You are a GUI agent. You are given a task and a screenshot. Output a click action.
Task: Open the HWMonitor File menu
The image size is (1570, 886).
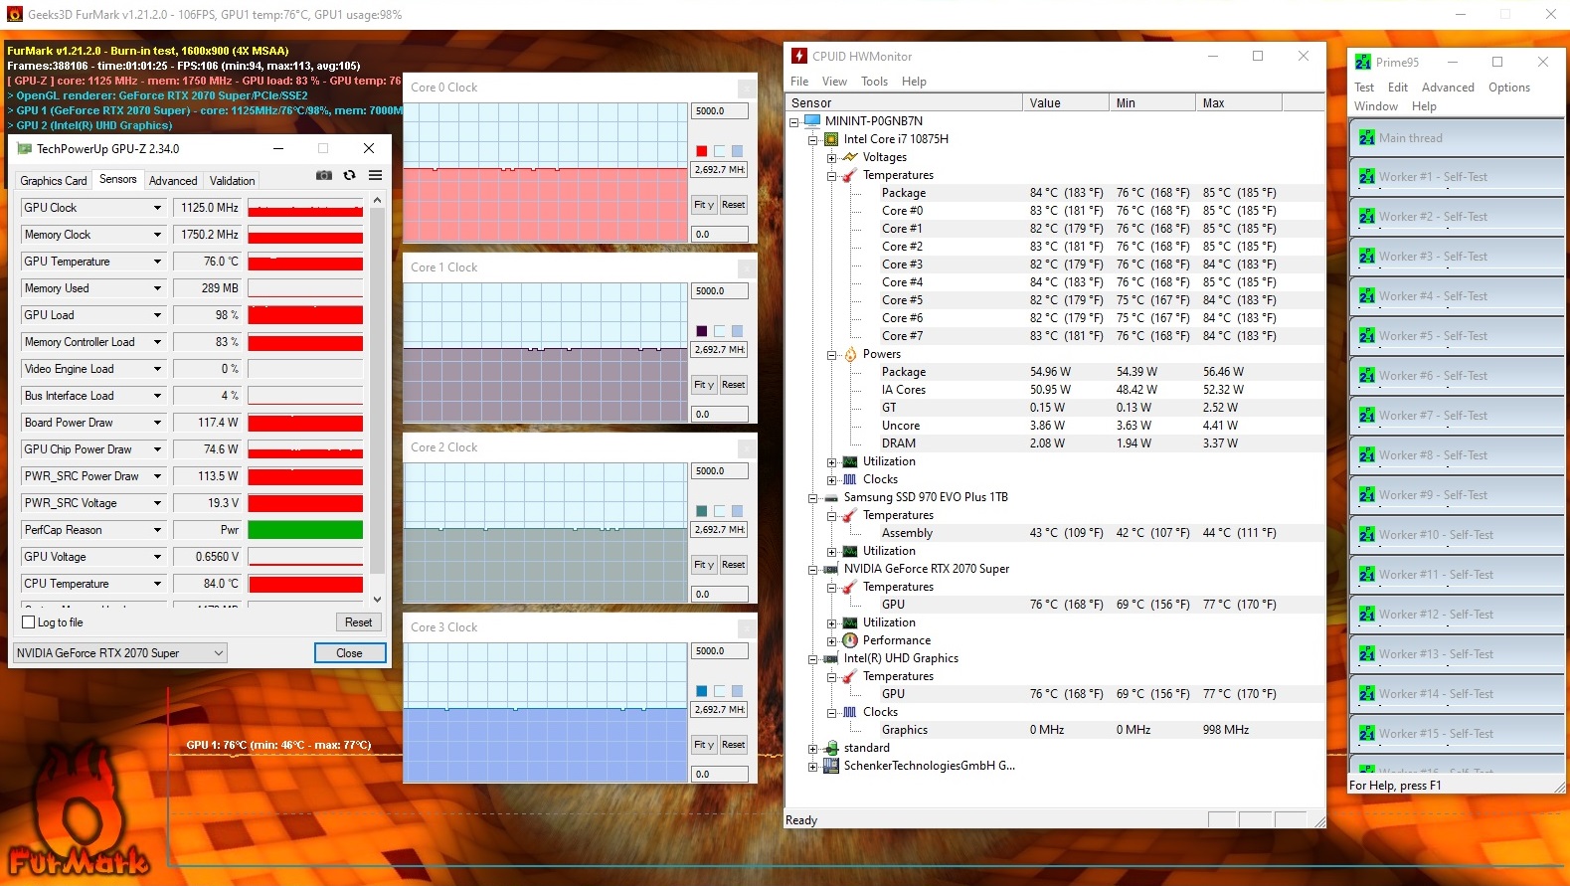[799, 82]
